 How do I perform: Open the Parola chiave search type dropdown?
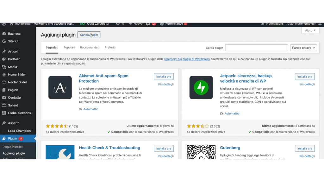point(303,48)
